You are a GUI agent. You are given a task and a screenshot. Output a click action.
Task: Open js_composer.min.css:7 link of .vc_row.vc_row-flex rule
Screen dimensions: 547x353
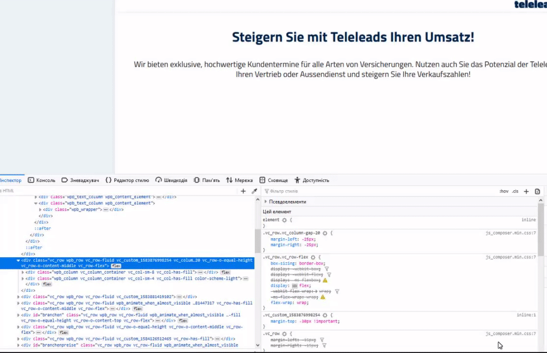[x=511, y=257]
